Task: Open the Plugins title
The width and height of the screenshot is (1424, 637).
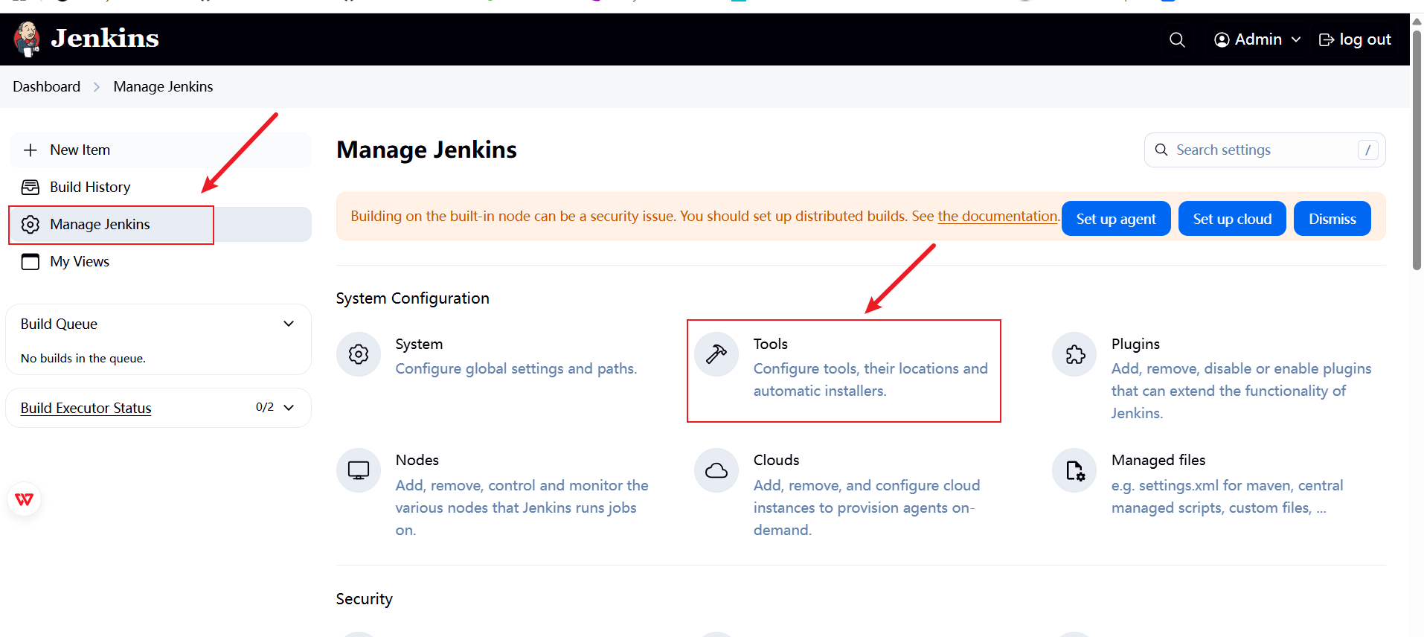Action: (1135, 344)
